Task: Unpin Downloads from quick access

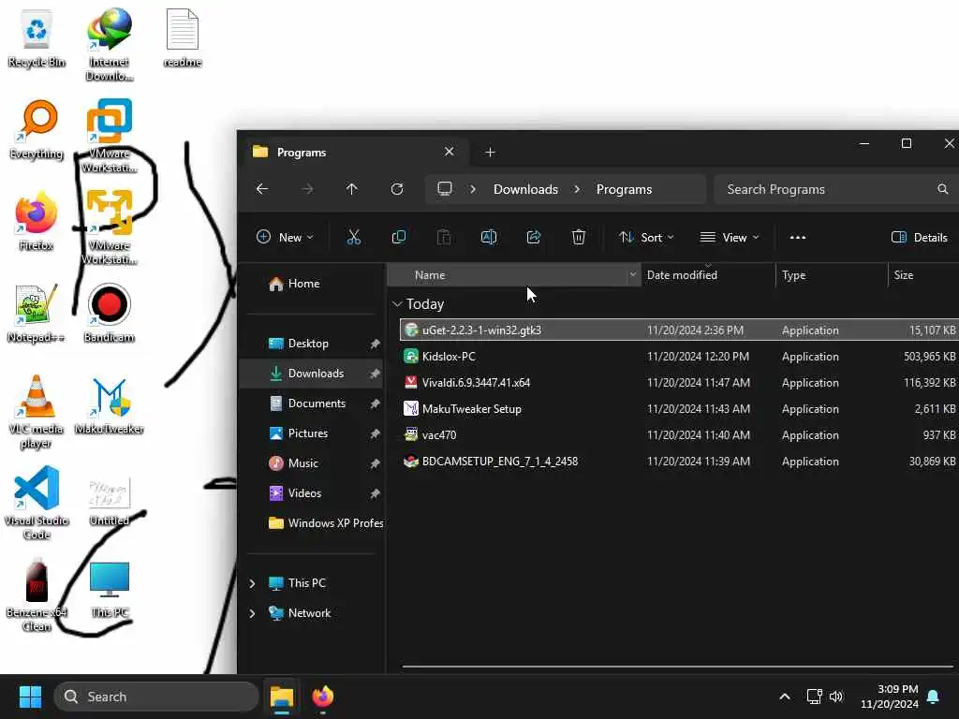Action: tap(375, 374)
